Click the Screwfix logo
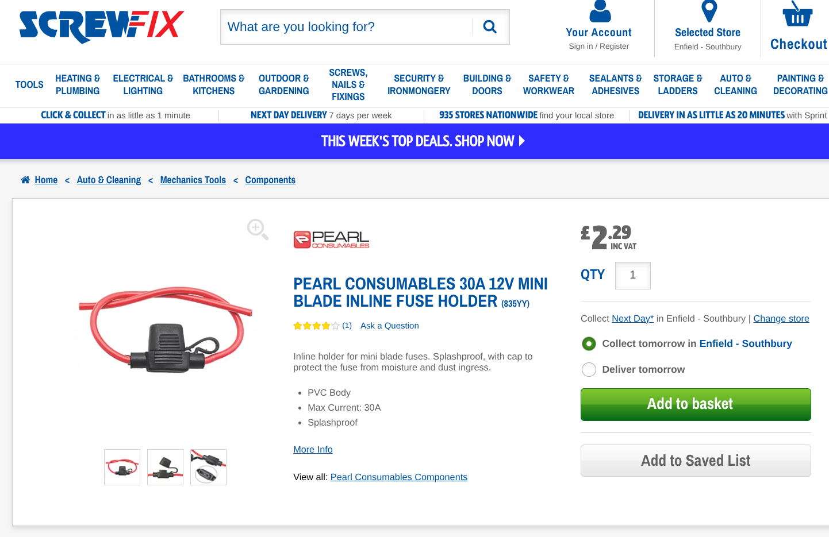Viewport: 829px width, 537px height. (101, 26)
